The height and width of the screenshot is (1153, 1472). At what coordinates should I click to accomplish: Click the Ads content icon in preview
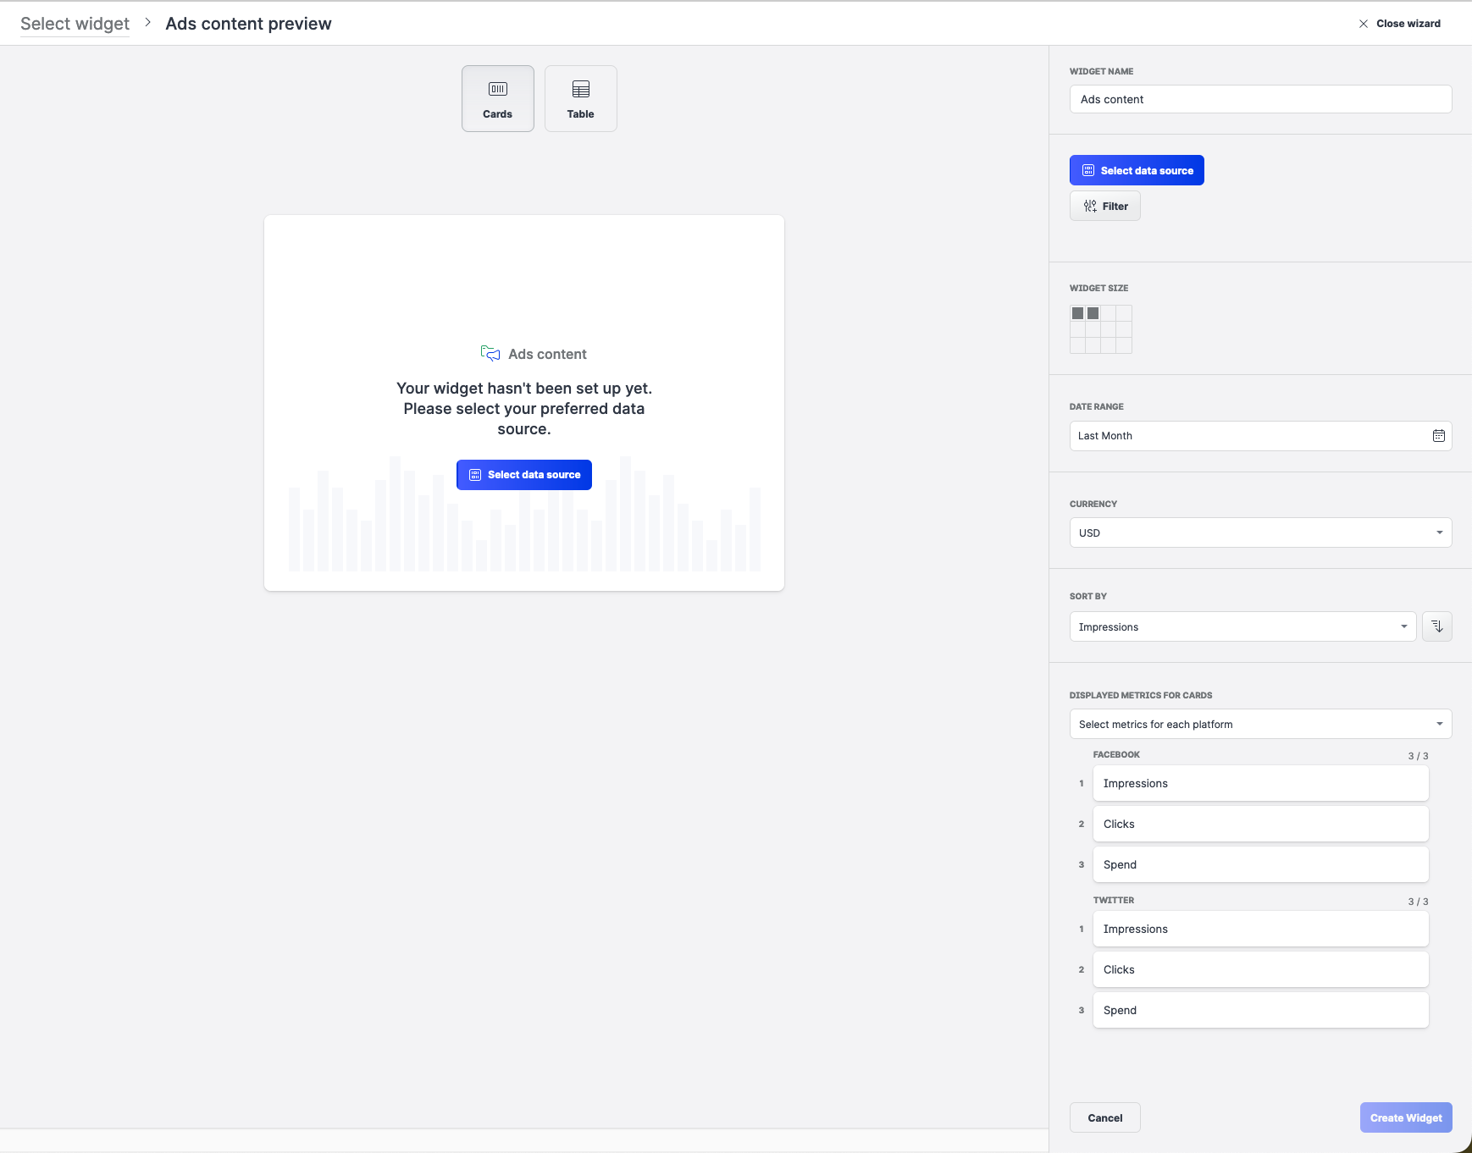tap(490, 354)
